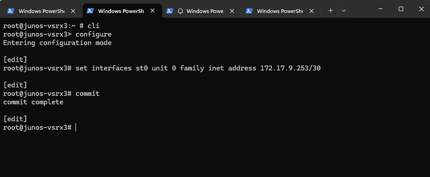Maximize the terminal window
This screenshot has height=177, width=430.
pyautogui.click(x=401, y=9)
